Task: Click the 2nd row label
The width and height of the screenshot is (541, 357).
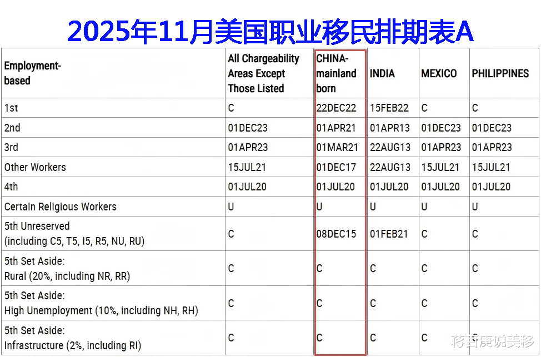Action: (12, 128)
